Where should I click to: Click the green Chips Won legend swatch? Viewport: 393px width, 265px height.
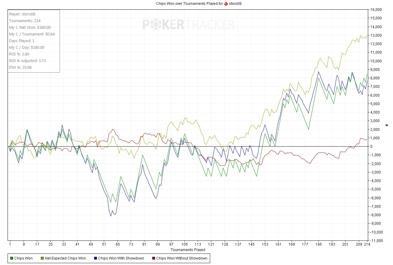[x=12, y=258]
